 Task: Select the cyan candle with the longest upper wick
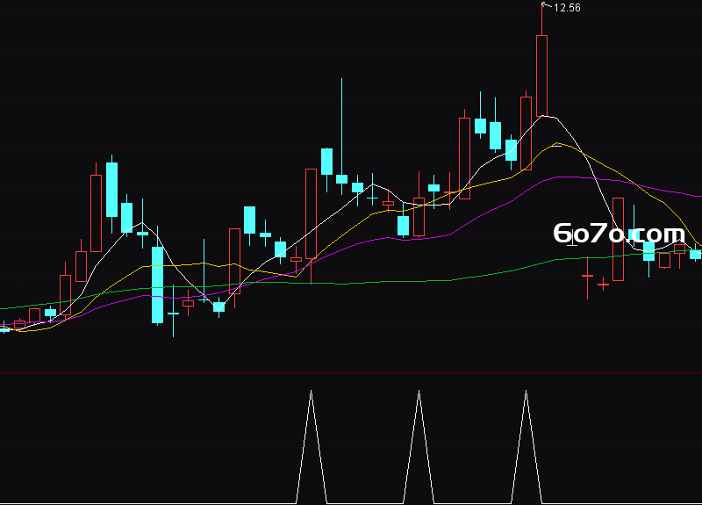click(x=341, y=179)
